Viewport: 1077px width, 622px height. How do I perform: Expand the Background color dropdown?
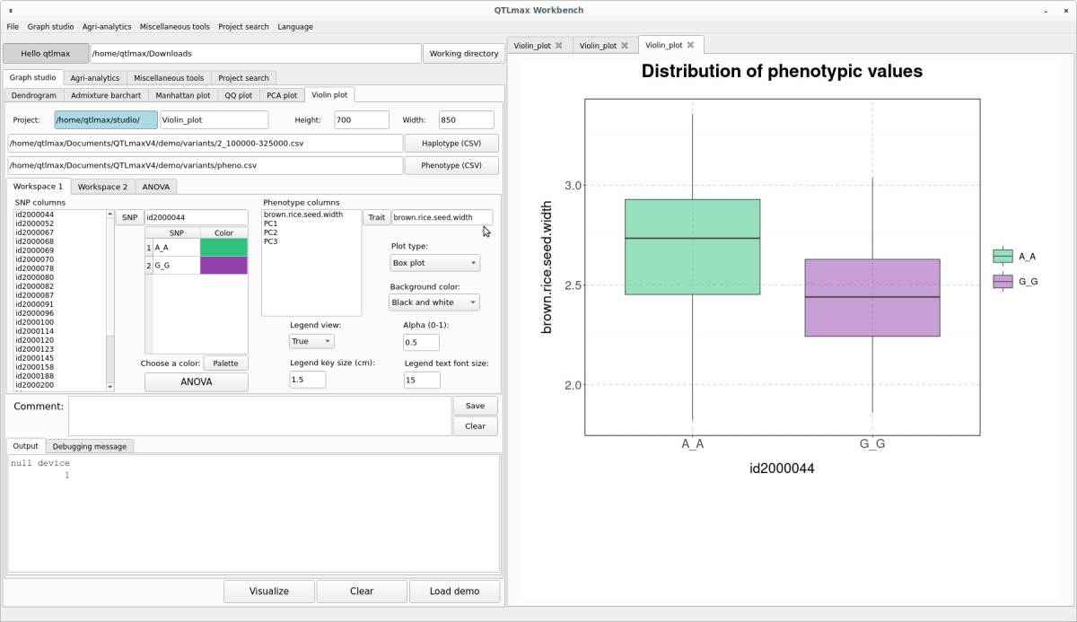435,302
